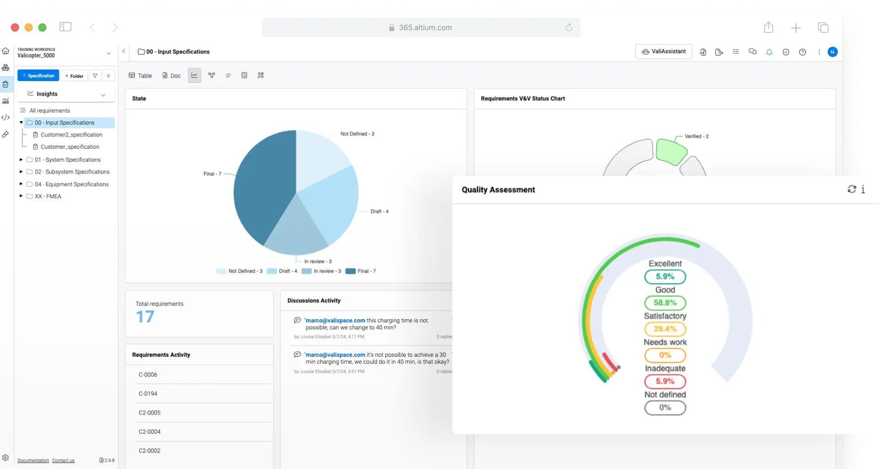
Task: Switch to the Table view tab
Action: (140, 76)
